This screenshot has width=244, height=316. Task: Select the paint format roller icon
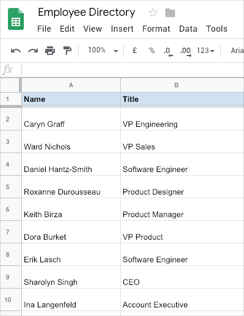pyautogui.click(x=67, y=51)
